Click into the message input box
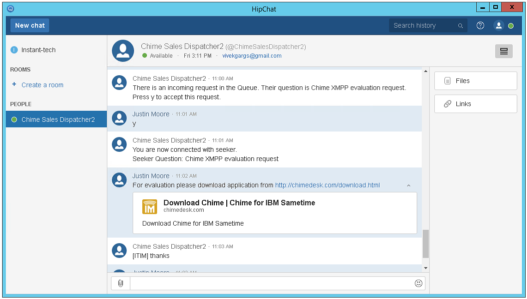The width and height of the screenshot is (527, 299). pyautogui.click(x=272, y=283)
